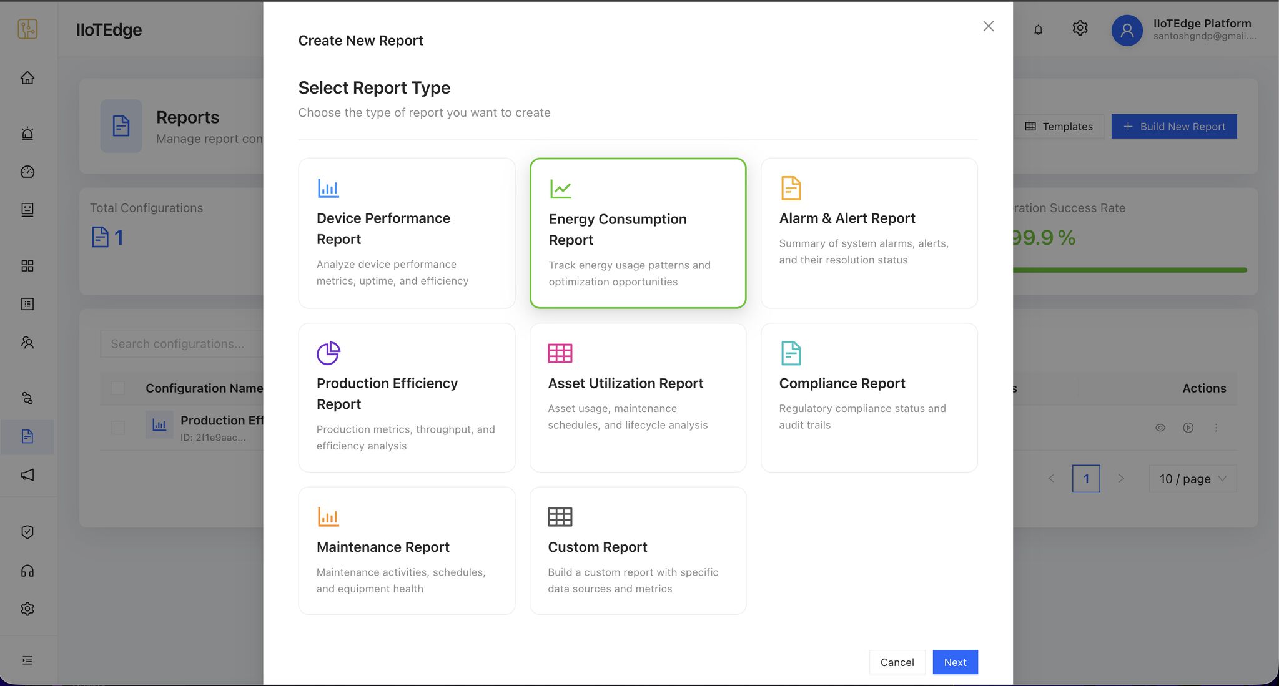Open the headphones support sidebar icon
Viewport: 1279px width, 686px height.
coord(27,571)
